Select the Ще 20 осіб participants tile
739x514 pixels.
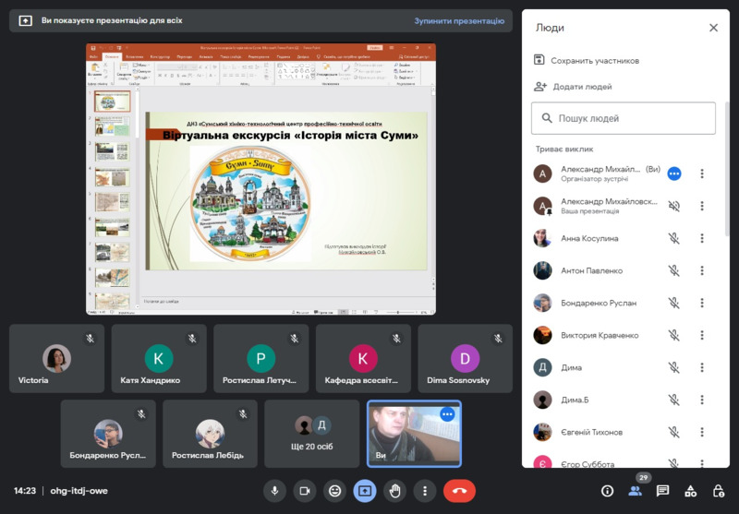tap(312, 434)
